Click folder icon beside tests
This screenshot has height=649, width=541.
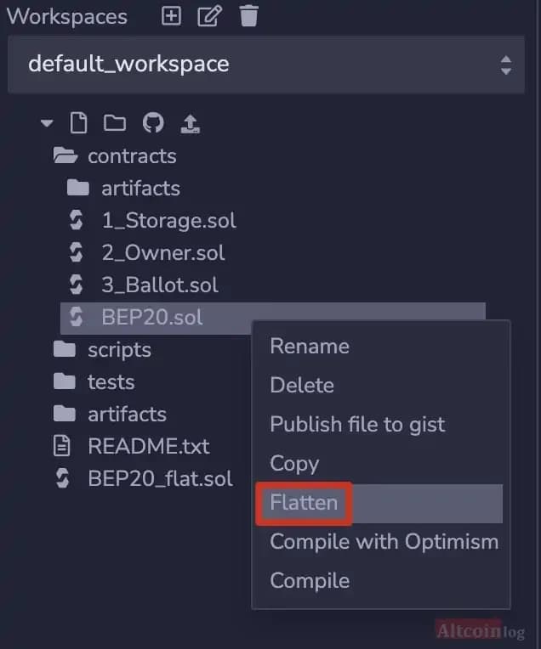[65, 381]
